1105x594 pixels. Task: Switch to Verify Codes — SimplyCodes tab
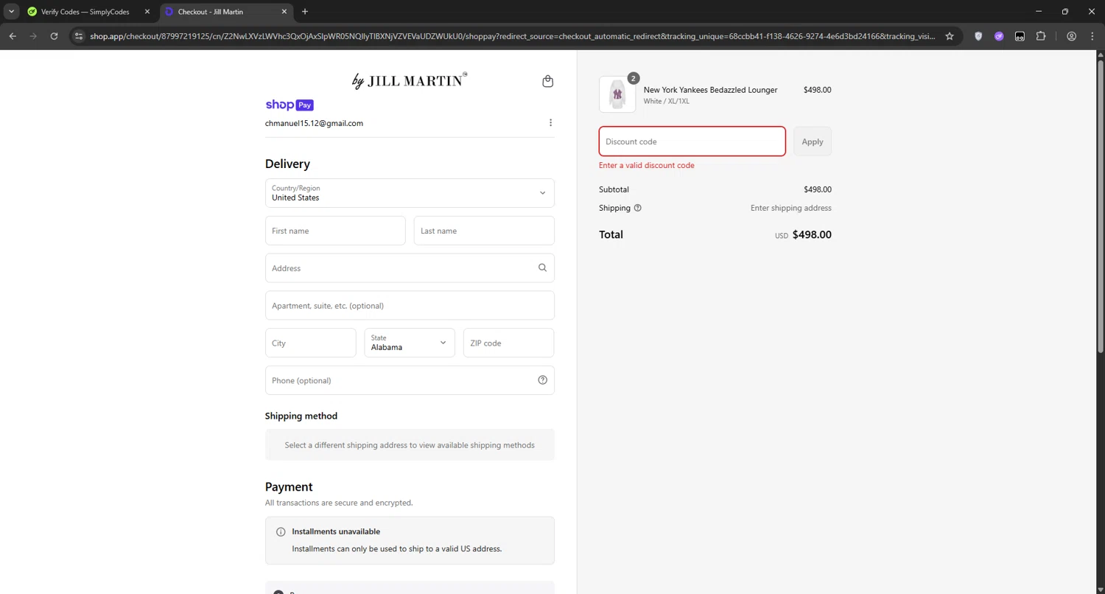tap(85, 12)
